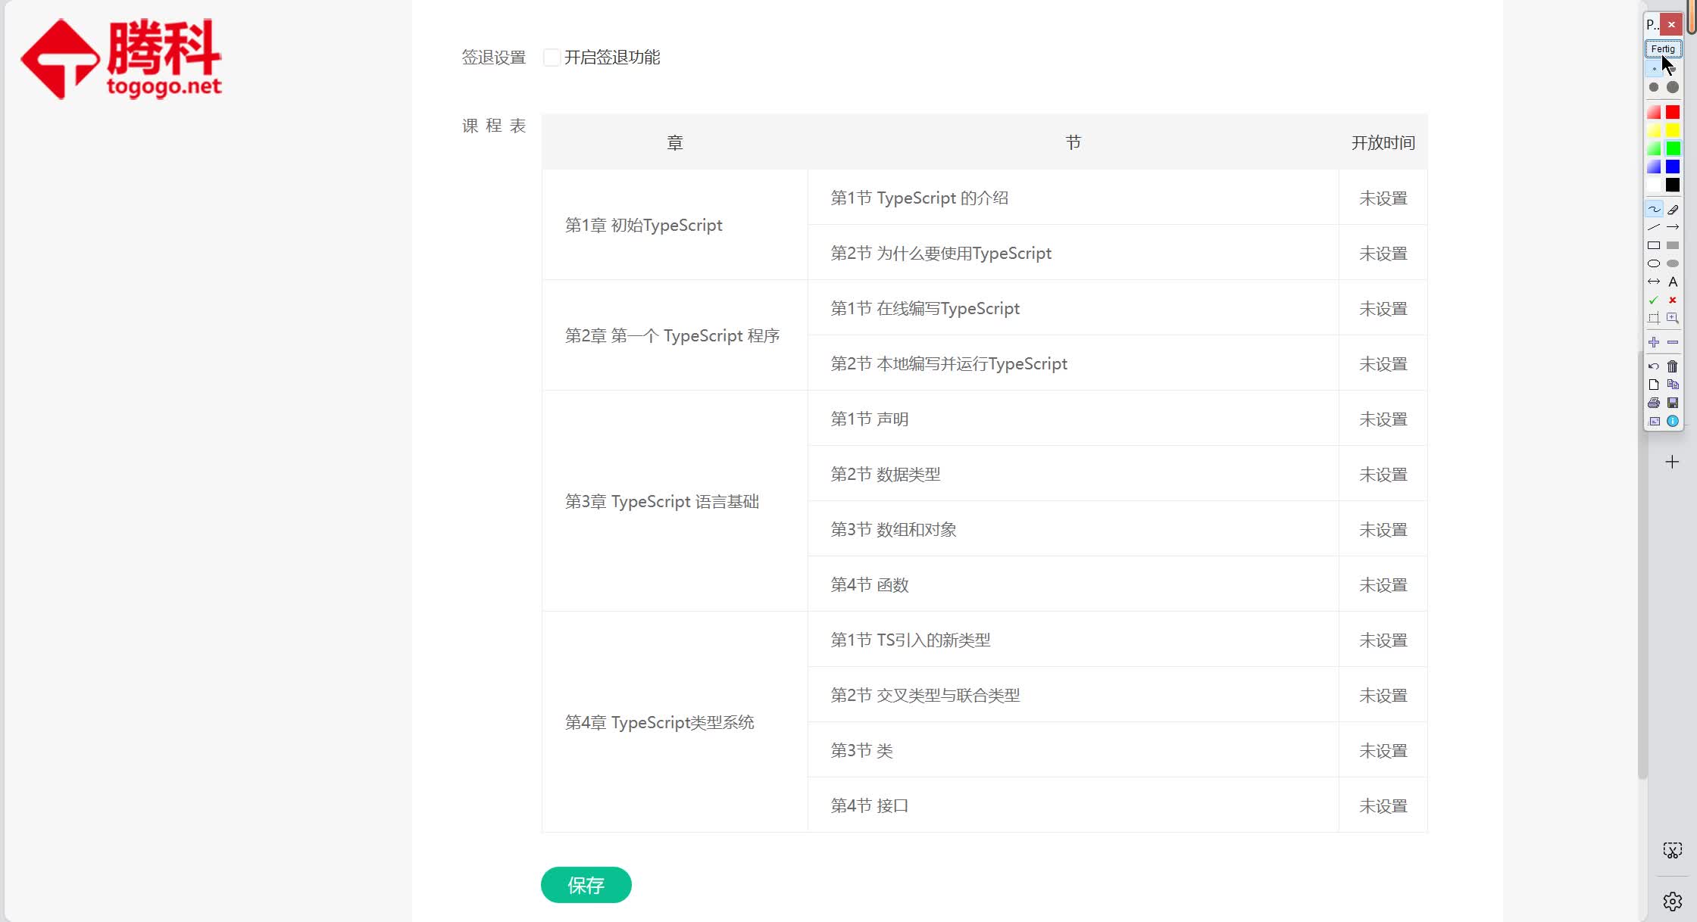
Task: Open browser sidebar settings gear
Action: (x=1673, y=902)
